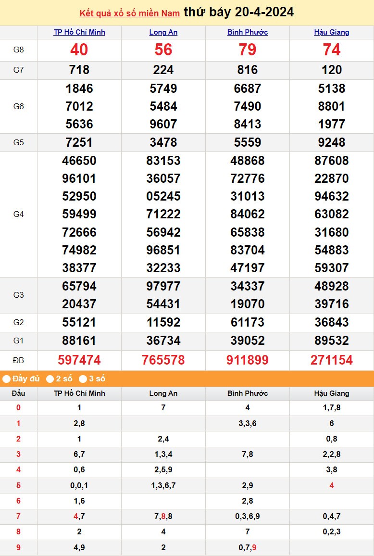Select the '3 số' radio option
The width and height of the screenshot is (374, 556).
[83, 379]
